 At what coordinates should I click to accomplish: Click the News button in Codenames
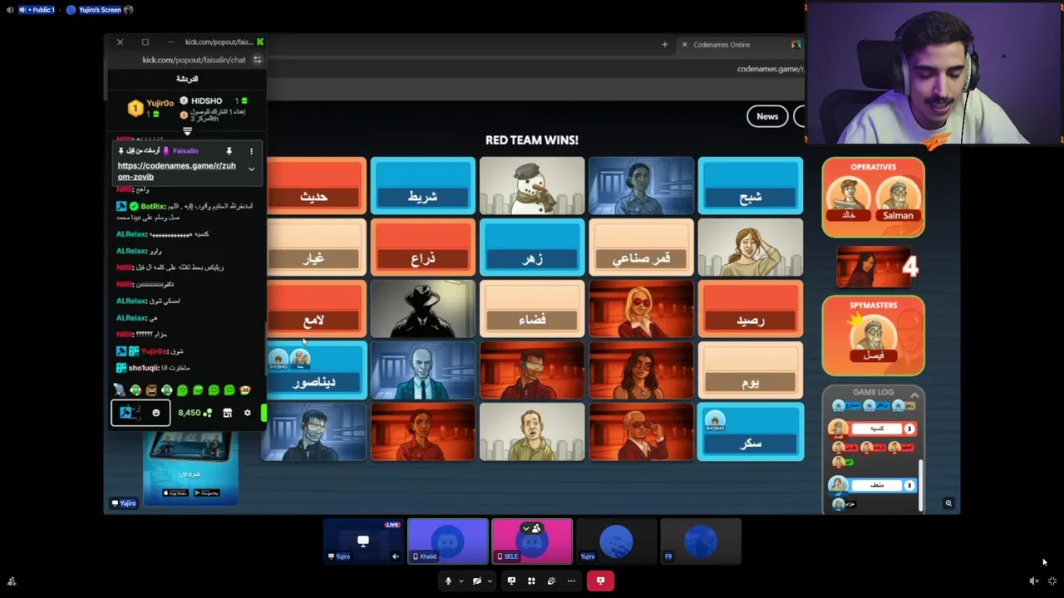[x=767, y=116]
